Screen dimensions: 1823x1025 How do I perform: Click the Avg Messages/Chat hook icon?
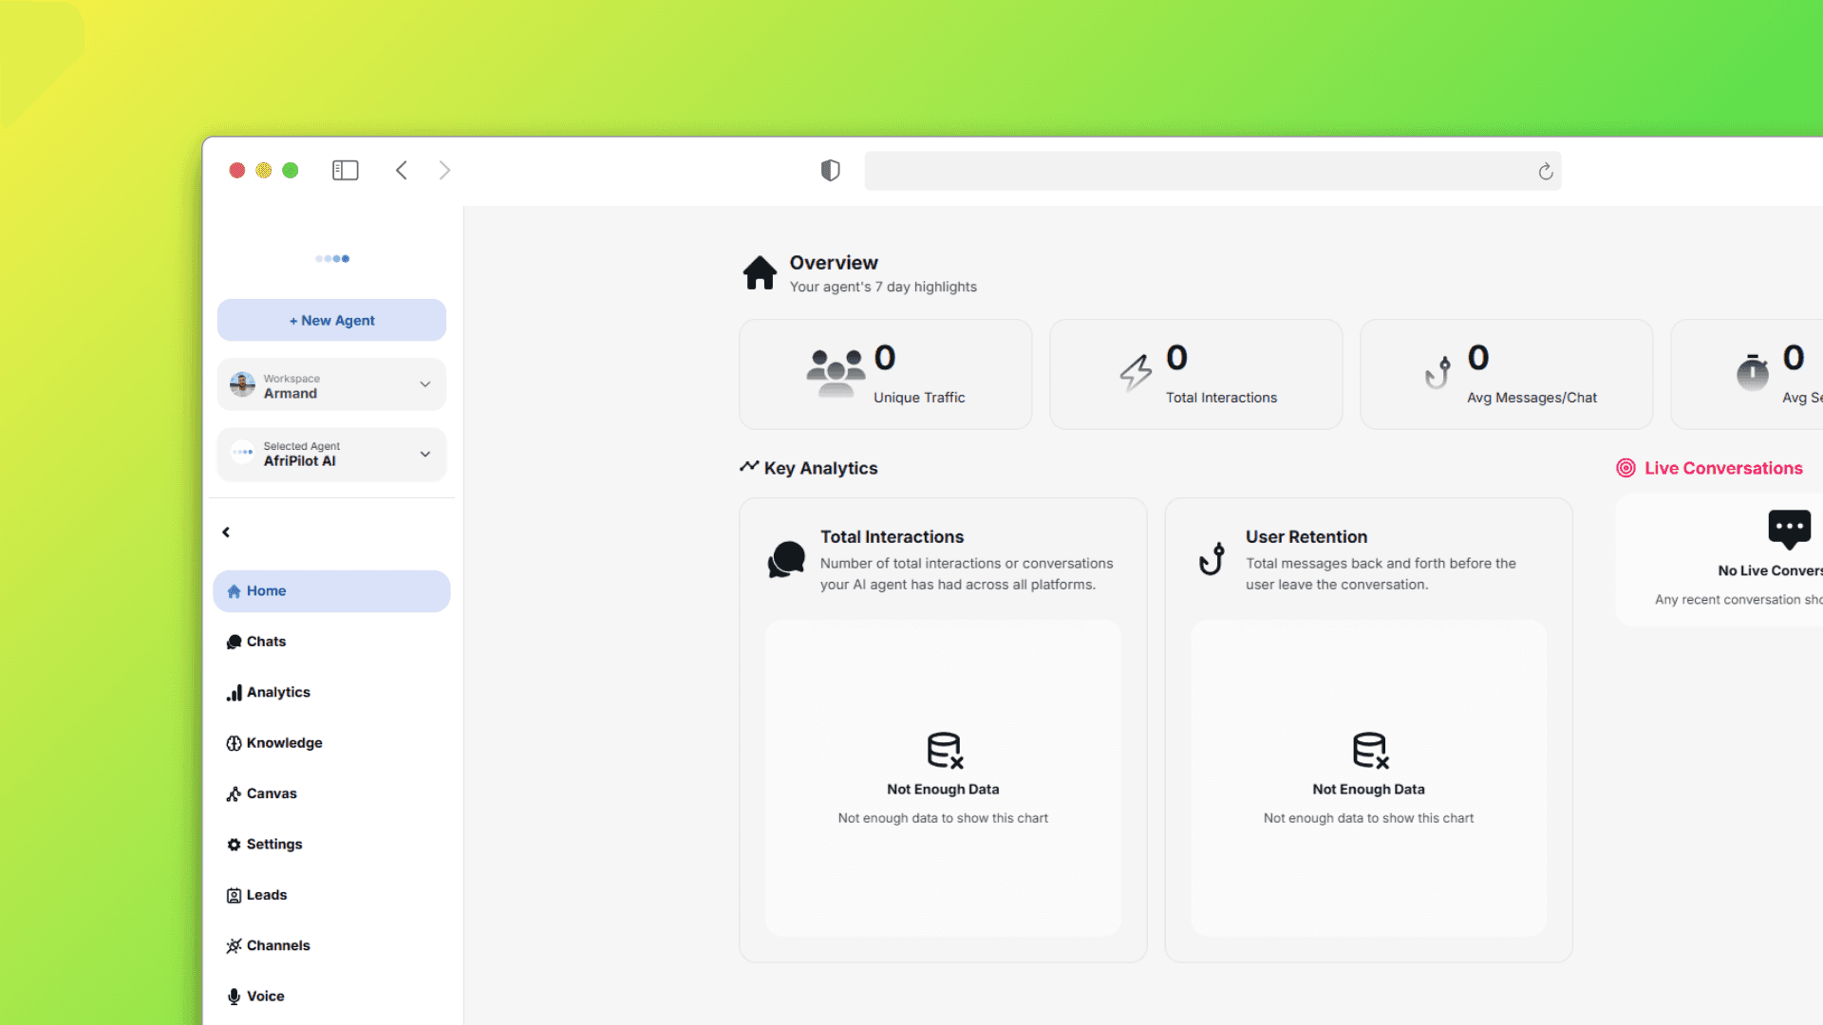click(1438, 372)
